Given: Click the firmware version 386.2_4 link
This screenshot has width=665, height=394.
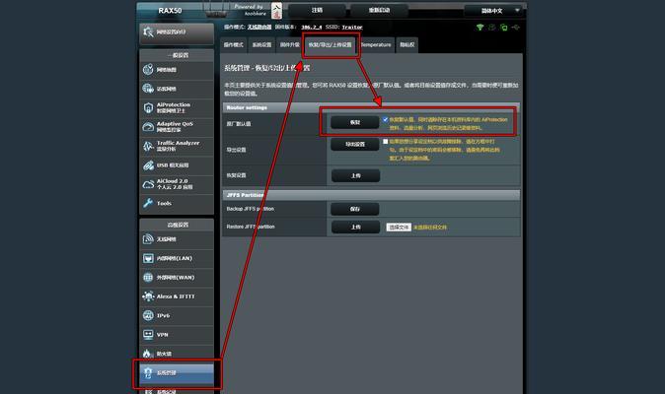Looking at the screenshot, I should coord(312,27).
